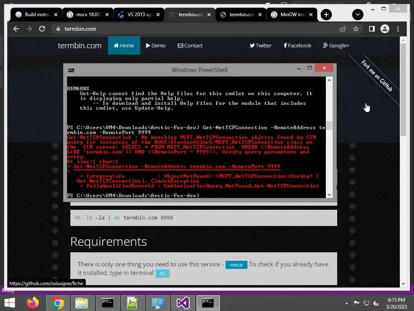The height and width of the screenshot is (311, 414).
Task: Close the active termbin.com tab
Action: click(x=209, y=15)
